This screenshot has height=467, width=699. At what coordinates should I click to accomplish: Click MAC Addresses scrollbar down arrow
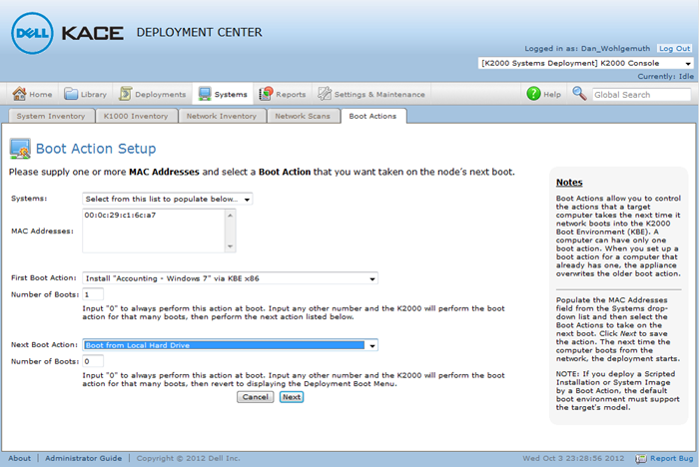(x=230, y=246)
